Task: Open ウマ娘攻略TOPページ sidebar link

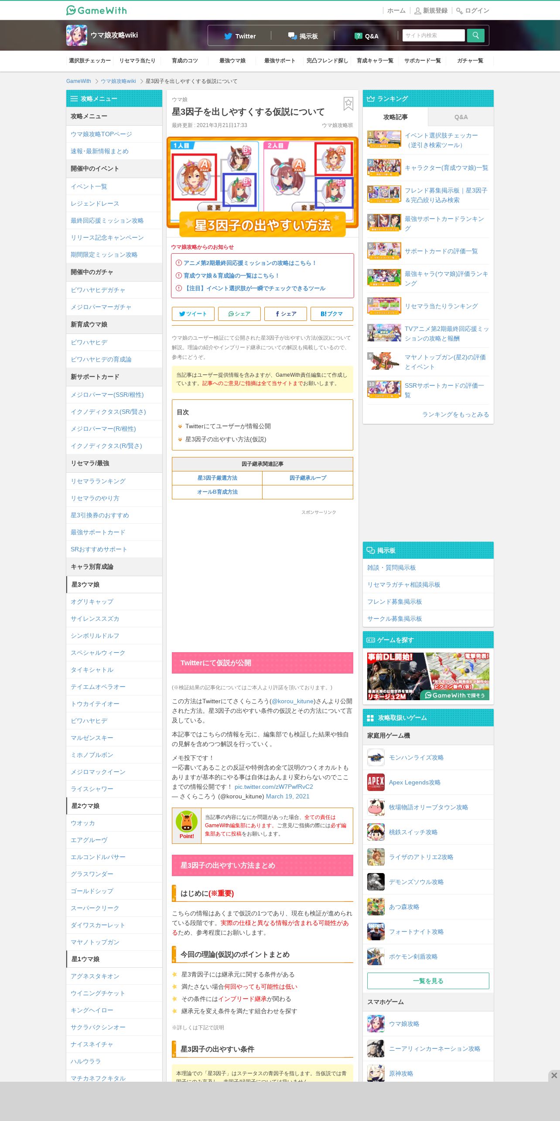Action: [x=114, y=134]
